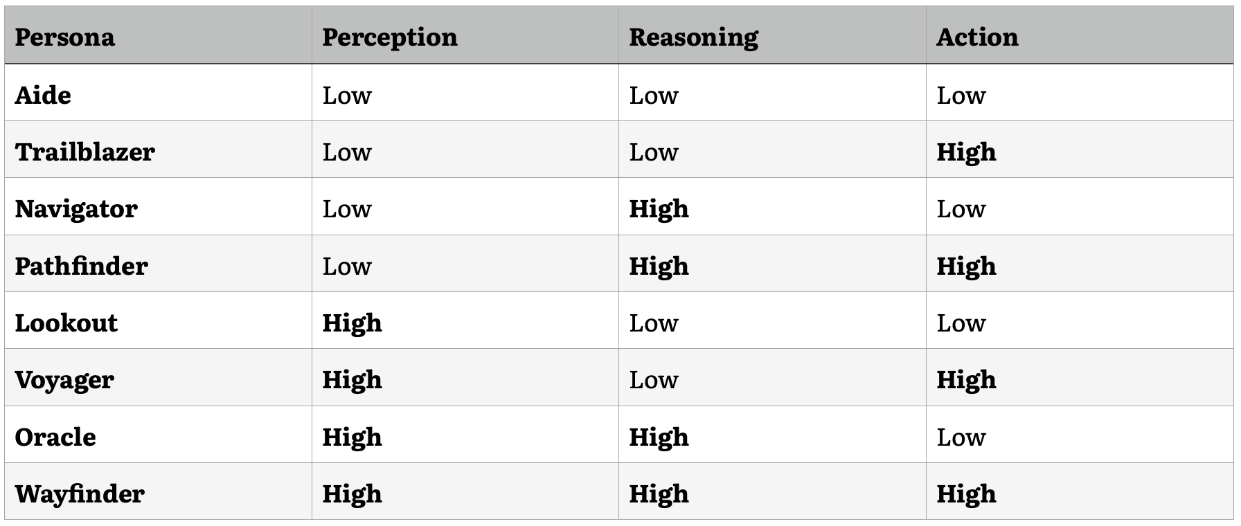This screenshot has height=526, width=1241.
Task: Select Lookout's High value under Perception
Action: pos(352,323)
